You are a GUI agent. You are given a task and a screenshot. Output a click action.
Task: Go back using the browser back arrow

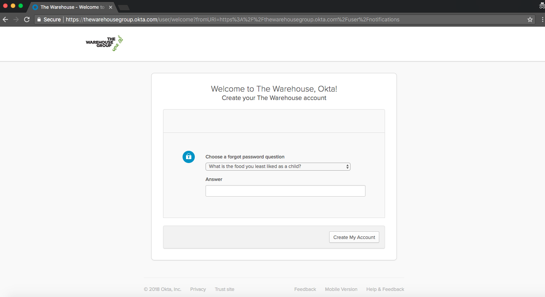(x=5, y=19)
